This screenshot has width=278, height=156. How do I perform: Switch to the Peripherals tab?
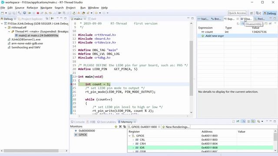(x=260, y=19)
